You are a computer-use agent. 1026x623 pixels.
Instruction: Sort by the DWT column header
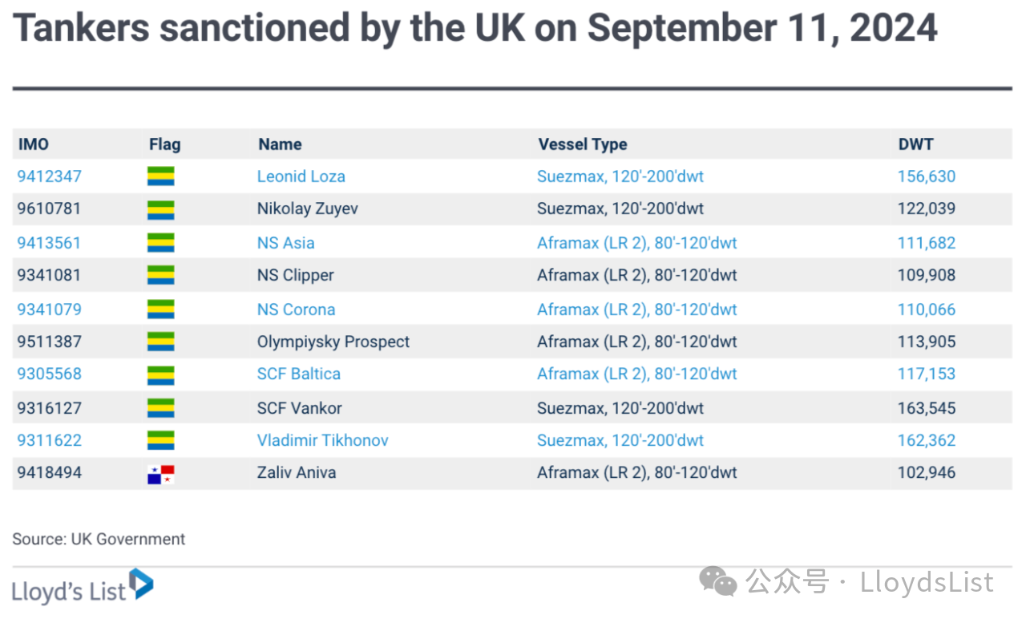pos(916,144)
